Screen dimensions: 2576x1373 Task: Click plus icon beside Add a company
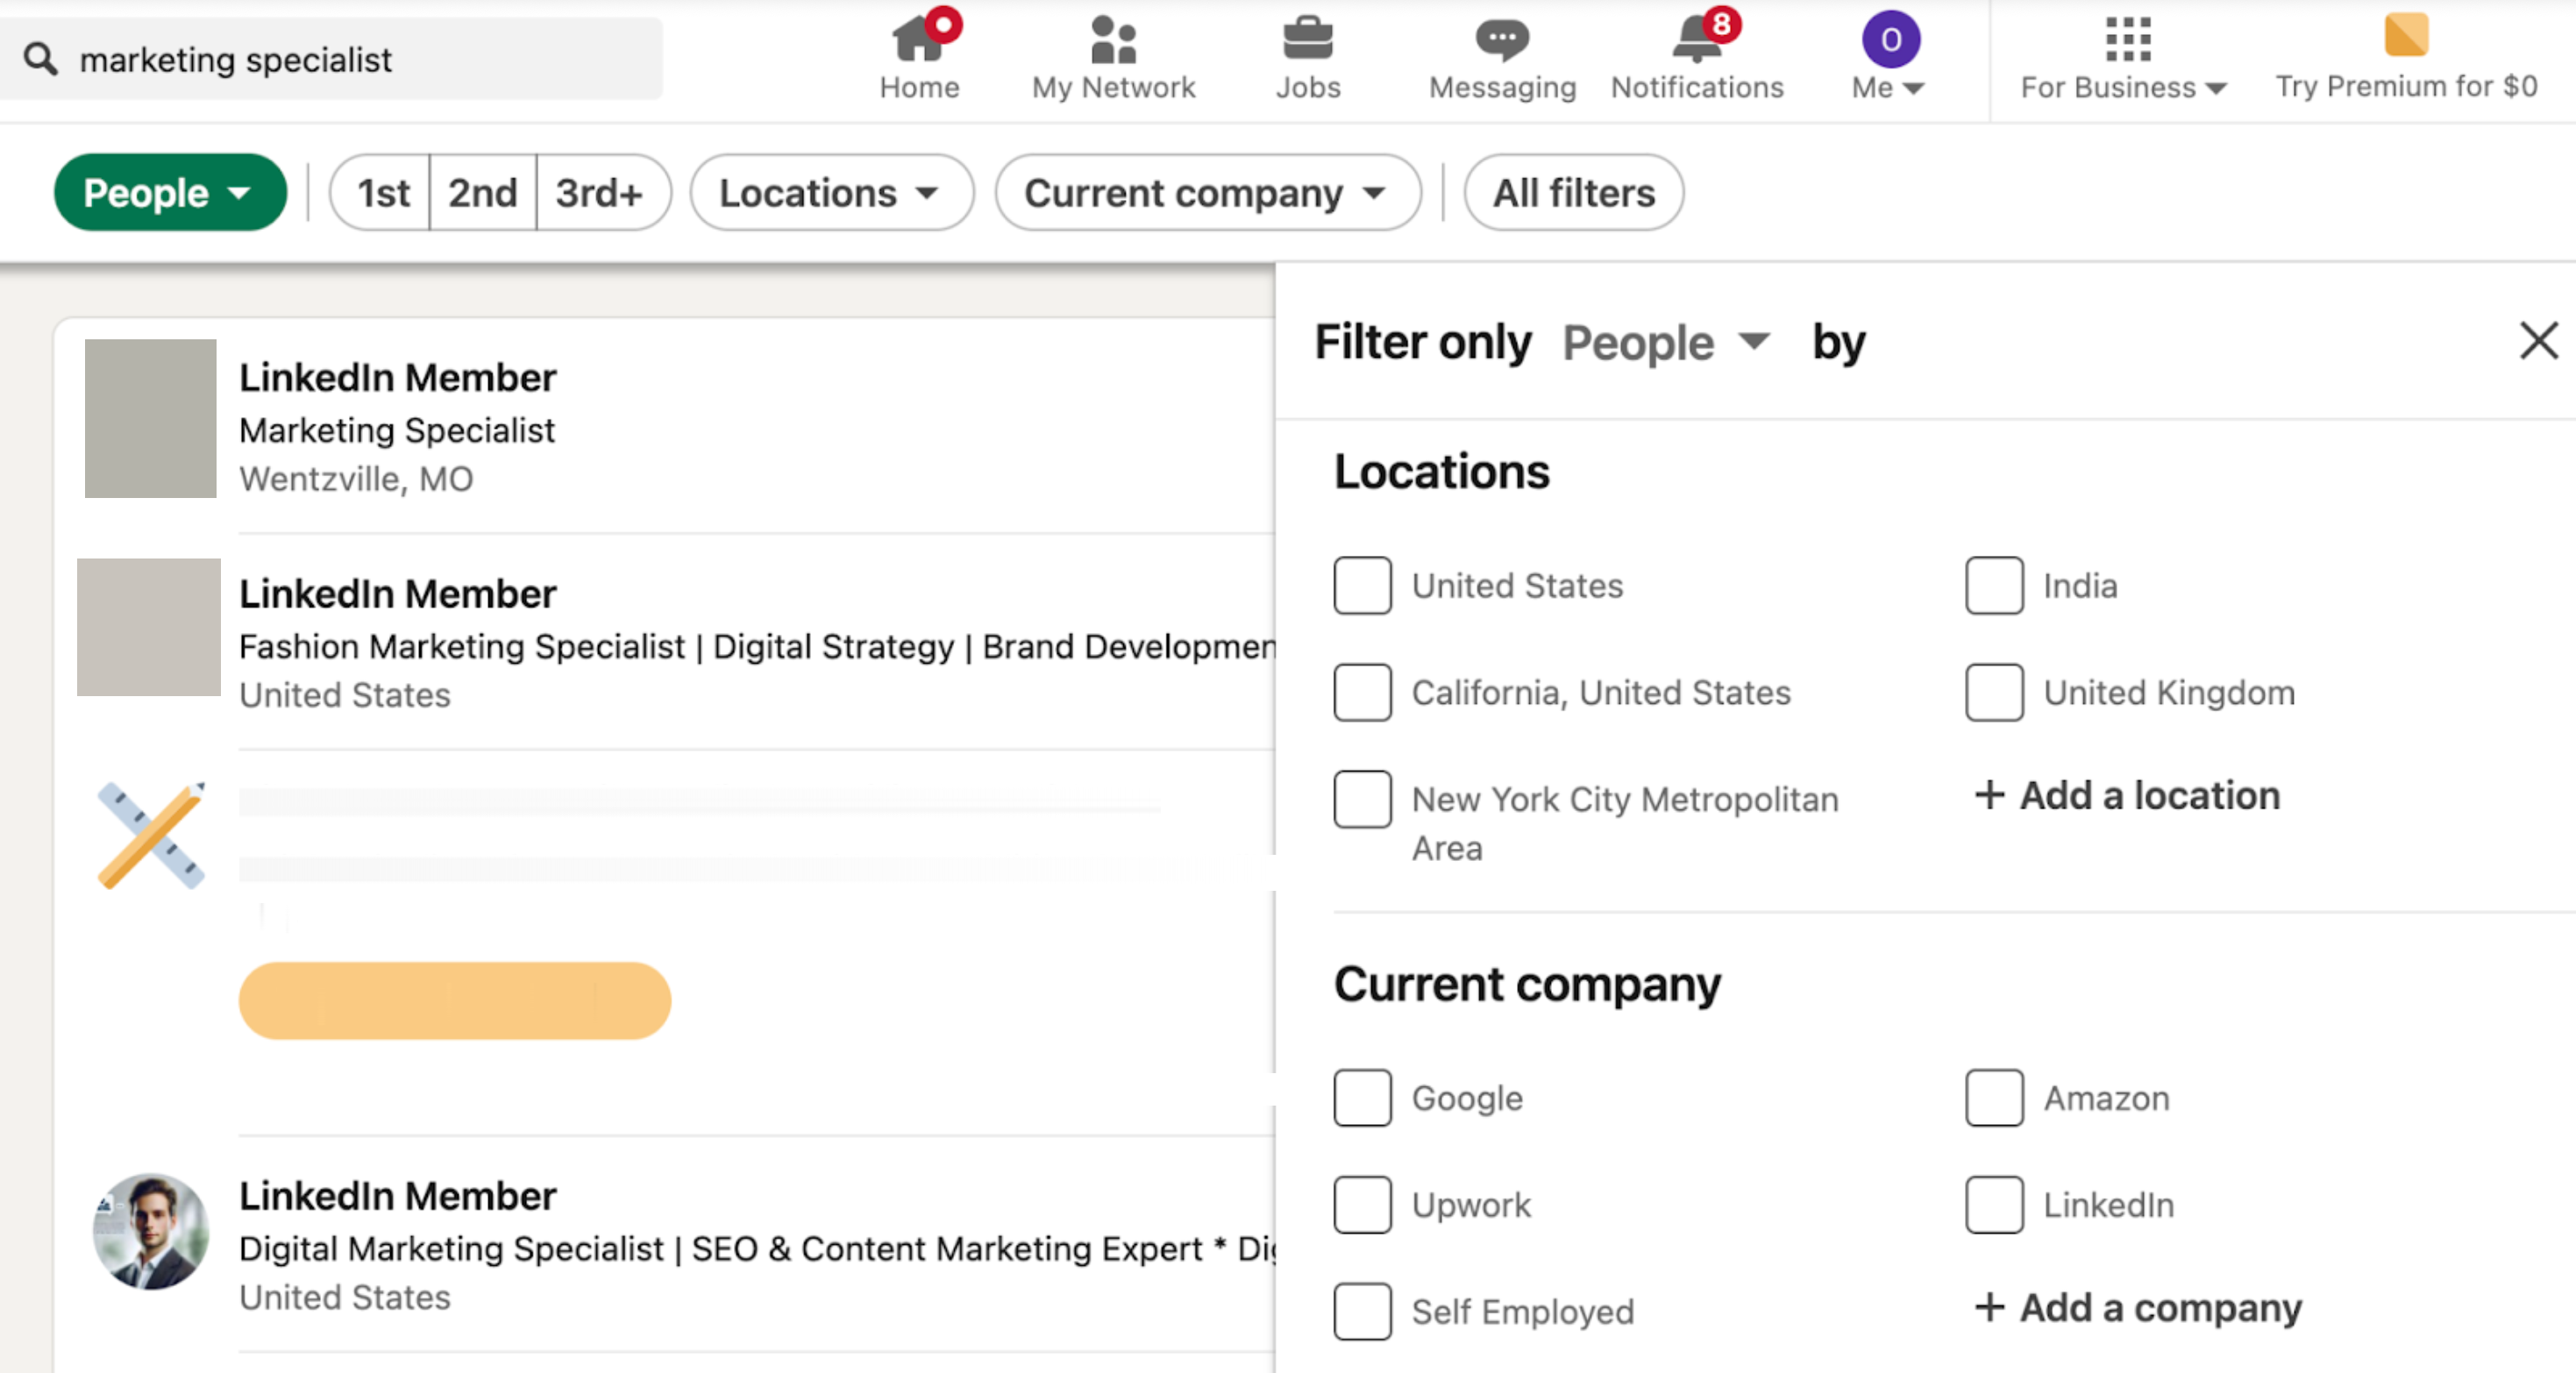(x=1989, y=1307)
